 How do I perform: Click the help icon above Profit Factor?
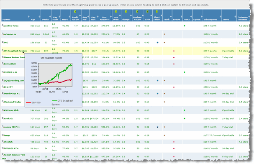75,11
